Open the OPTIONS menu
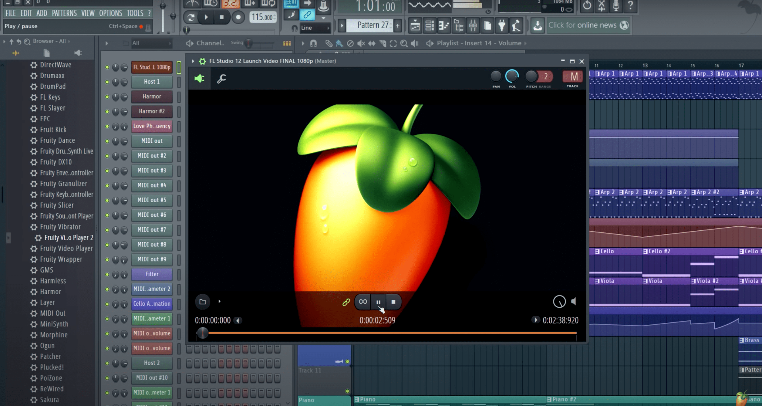Viewport: 762px width, 406px height. pyautogui.click(x=111, y=13)
